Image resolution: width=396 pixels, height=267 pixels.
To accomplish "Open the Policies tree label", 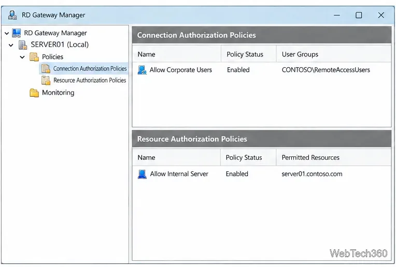I will pyautogui.click(x=52, y=57).
